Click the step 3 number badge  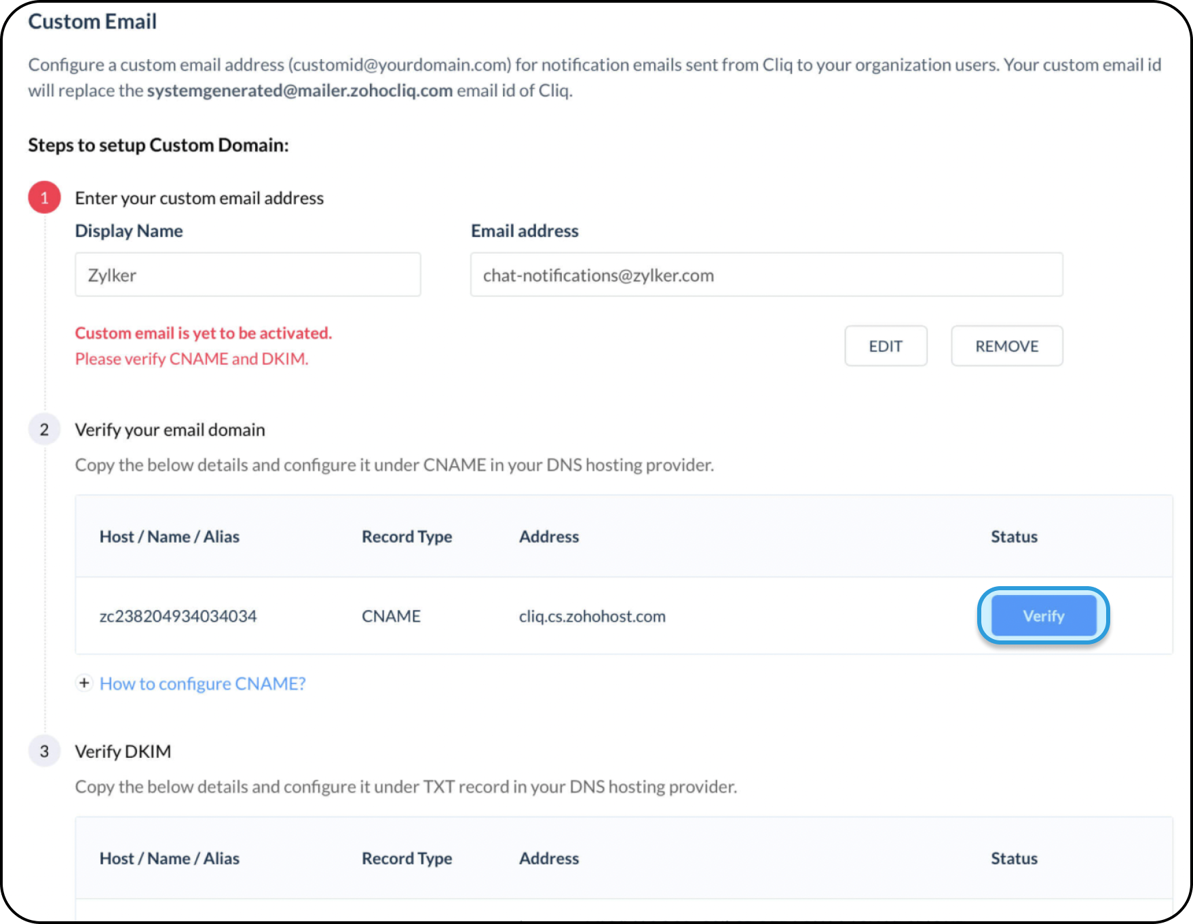pos(44,751)
